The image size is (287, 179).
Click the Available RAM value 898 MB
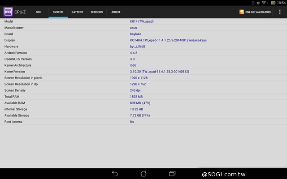point(140,103)
